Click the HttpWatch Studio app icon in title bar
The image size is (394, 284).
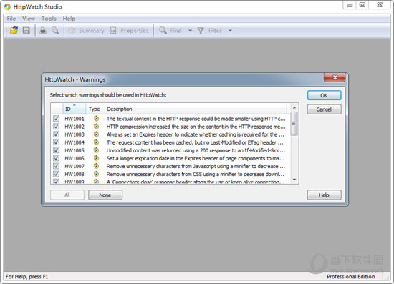click(x=7, y=6)
